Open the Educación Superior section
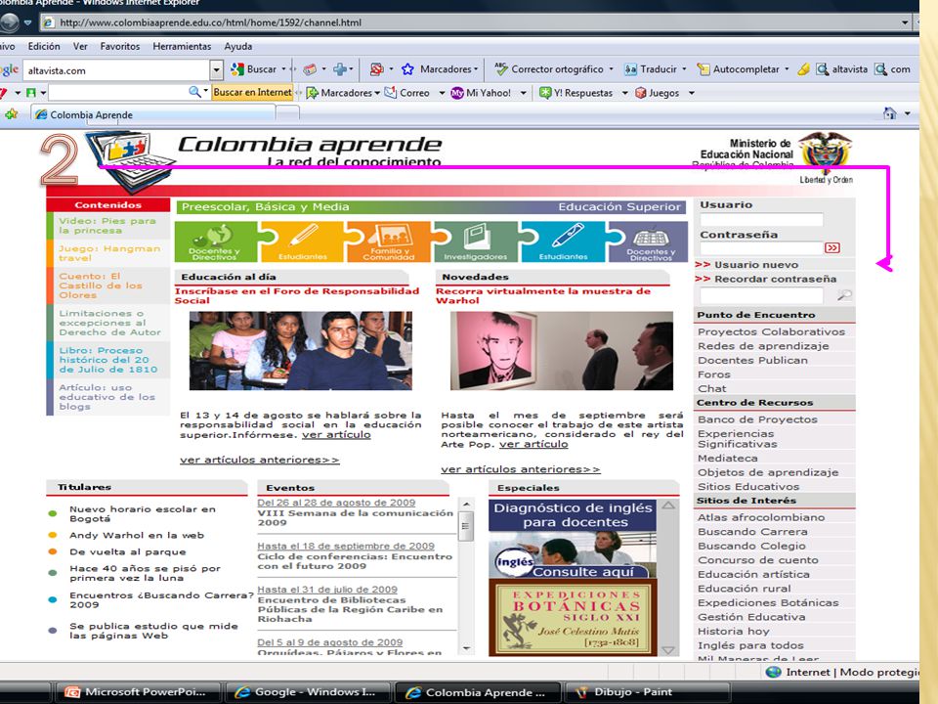938x704 pixels. 619,207
